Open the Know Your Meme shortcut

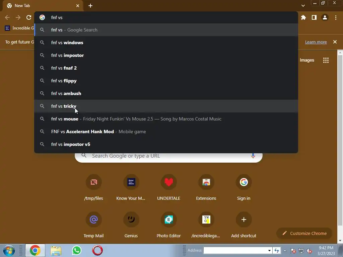pyautogui.click(x=131, y=187)
